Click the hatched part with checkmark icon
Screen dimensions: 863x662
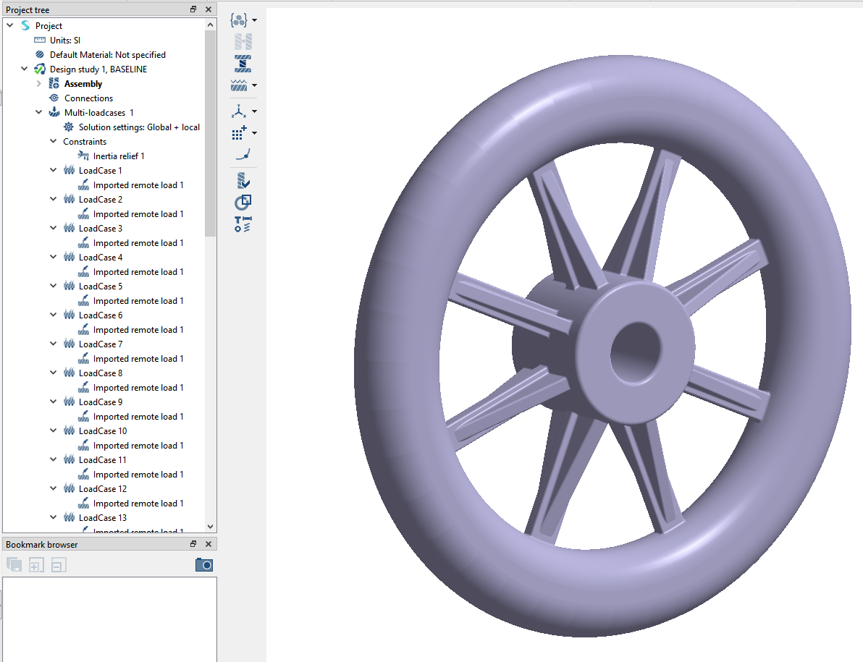[x=243, y=180]
